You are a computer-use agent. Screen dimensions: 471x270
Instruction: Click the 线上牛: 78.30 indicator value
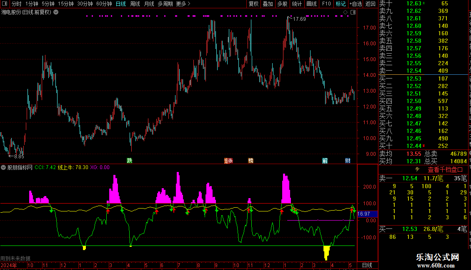(x=73, y=167)
